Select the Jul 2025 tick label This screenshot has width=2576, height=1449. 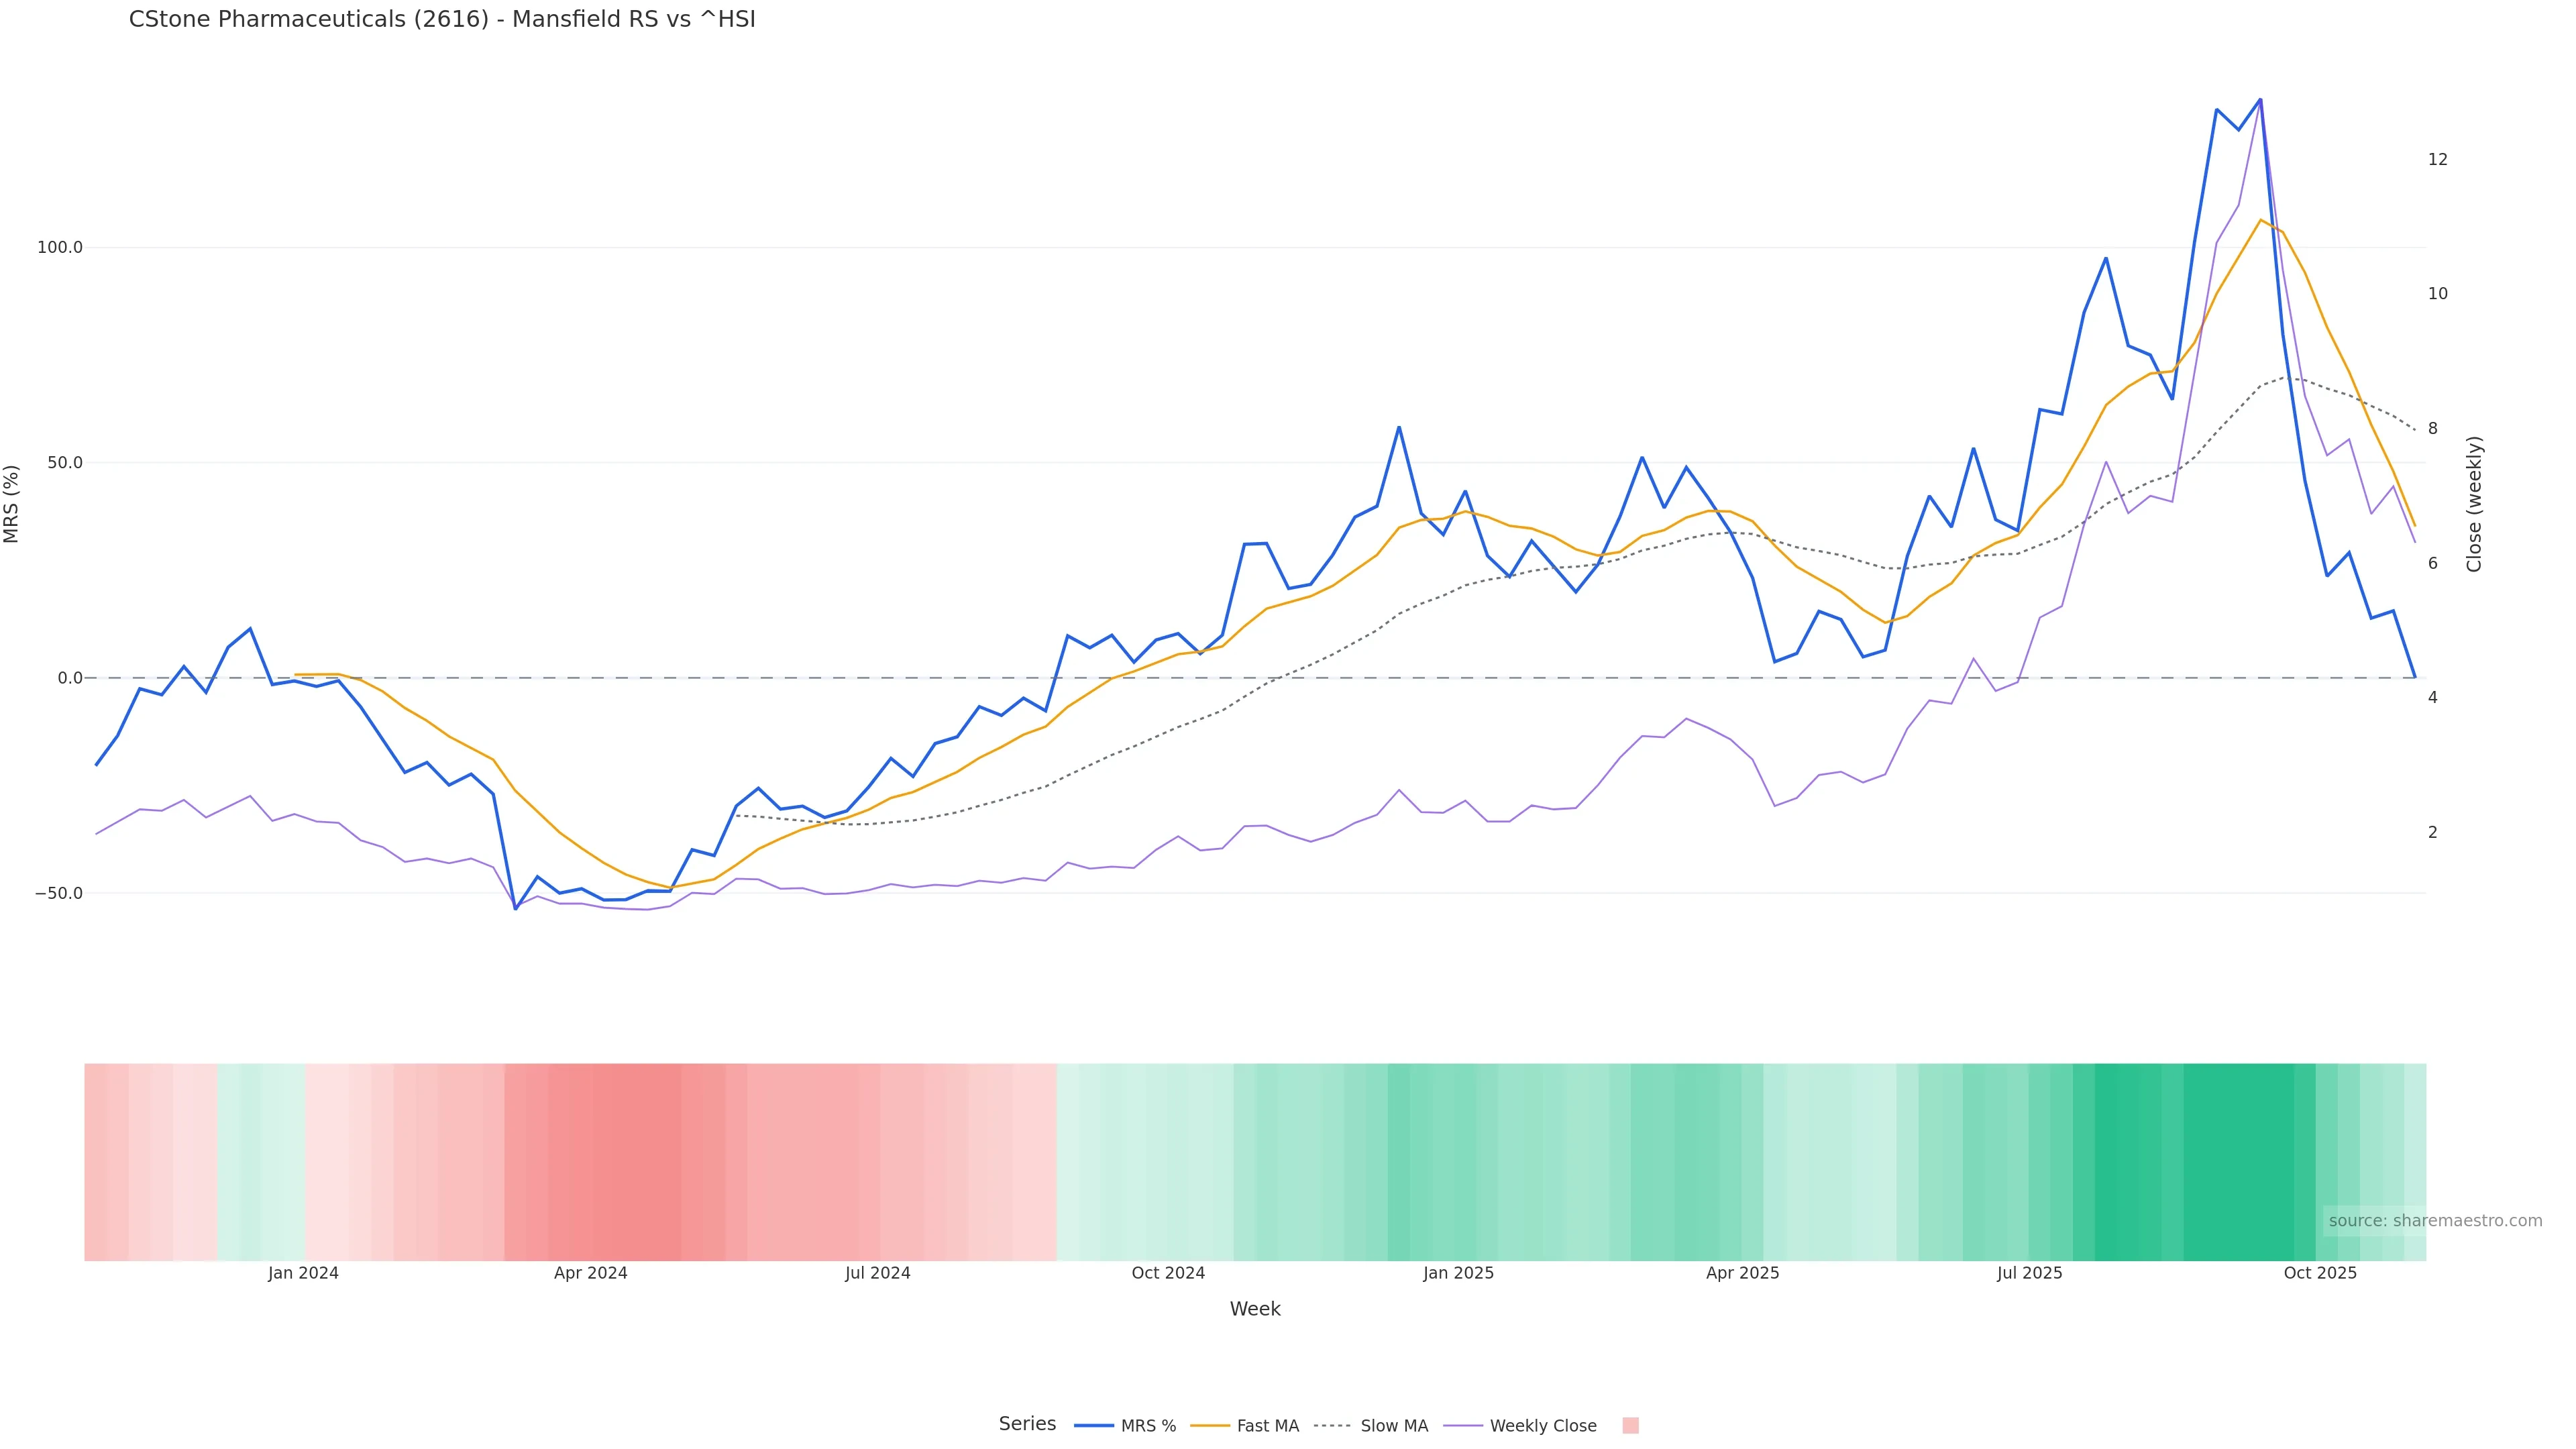(x=2030, y=1273)
